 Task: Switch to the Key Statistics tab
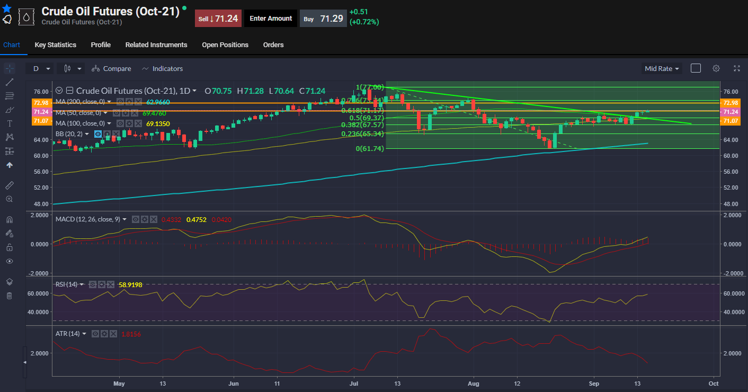55,45
